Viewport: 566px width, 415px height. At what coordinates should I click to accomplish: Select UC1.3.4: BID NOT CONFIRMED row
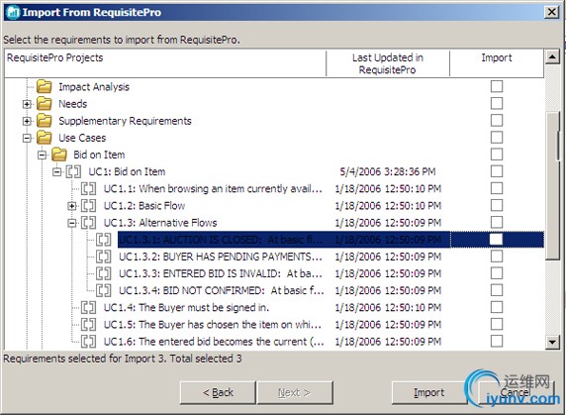pos(222,291)
